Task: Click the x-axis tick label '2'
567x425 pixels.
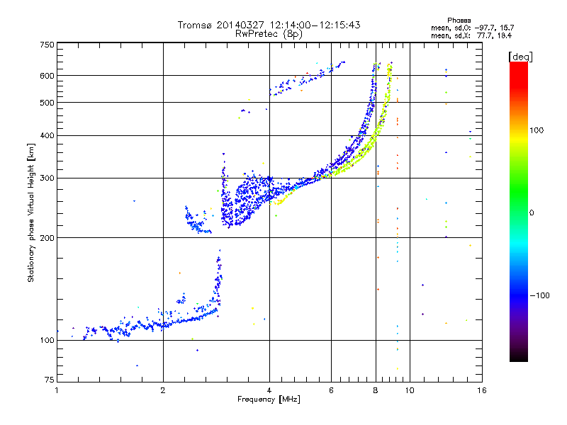Action: tap(163, 390)
